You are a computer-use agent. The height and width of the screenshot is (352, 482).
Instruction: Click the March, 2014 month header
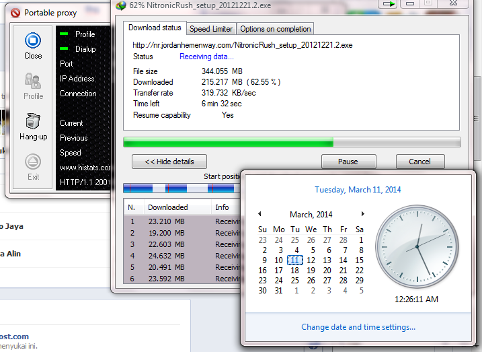pyautogui.click(x=311, y=215)
